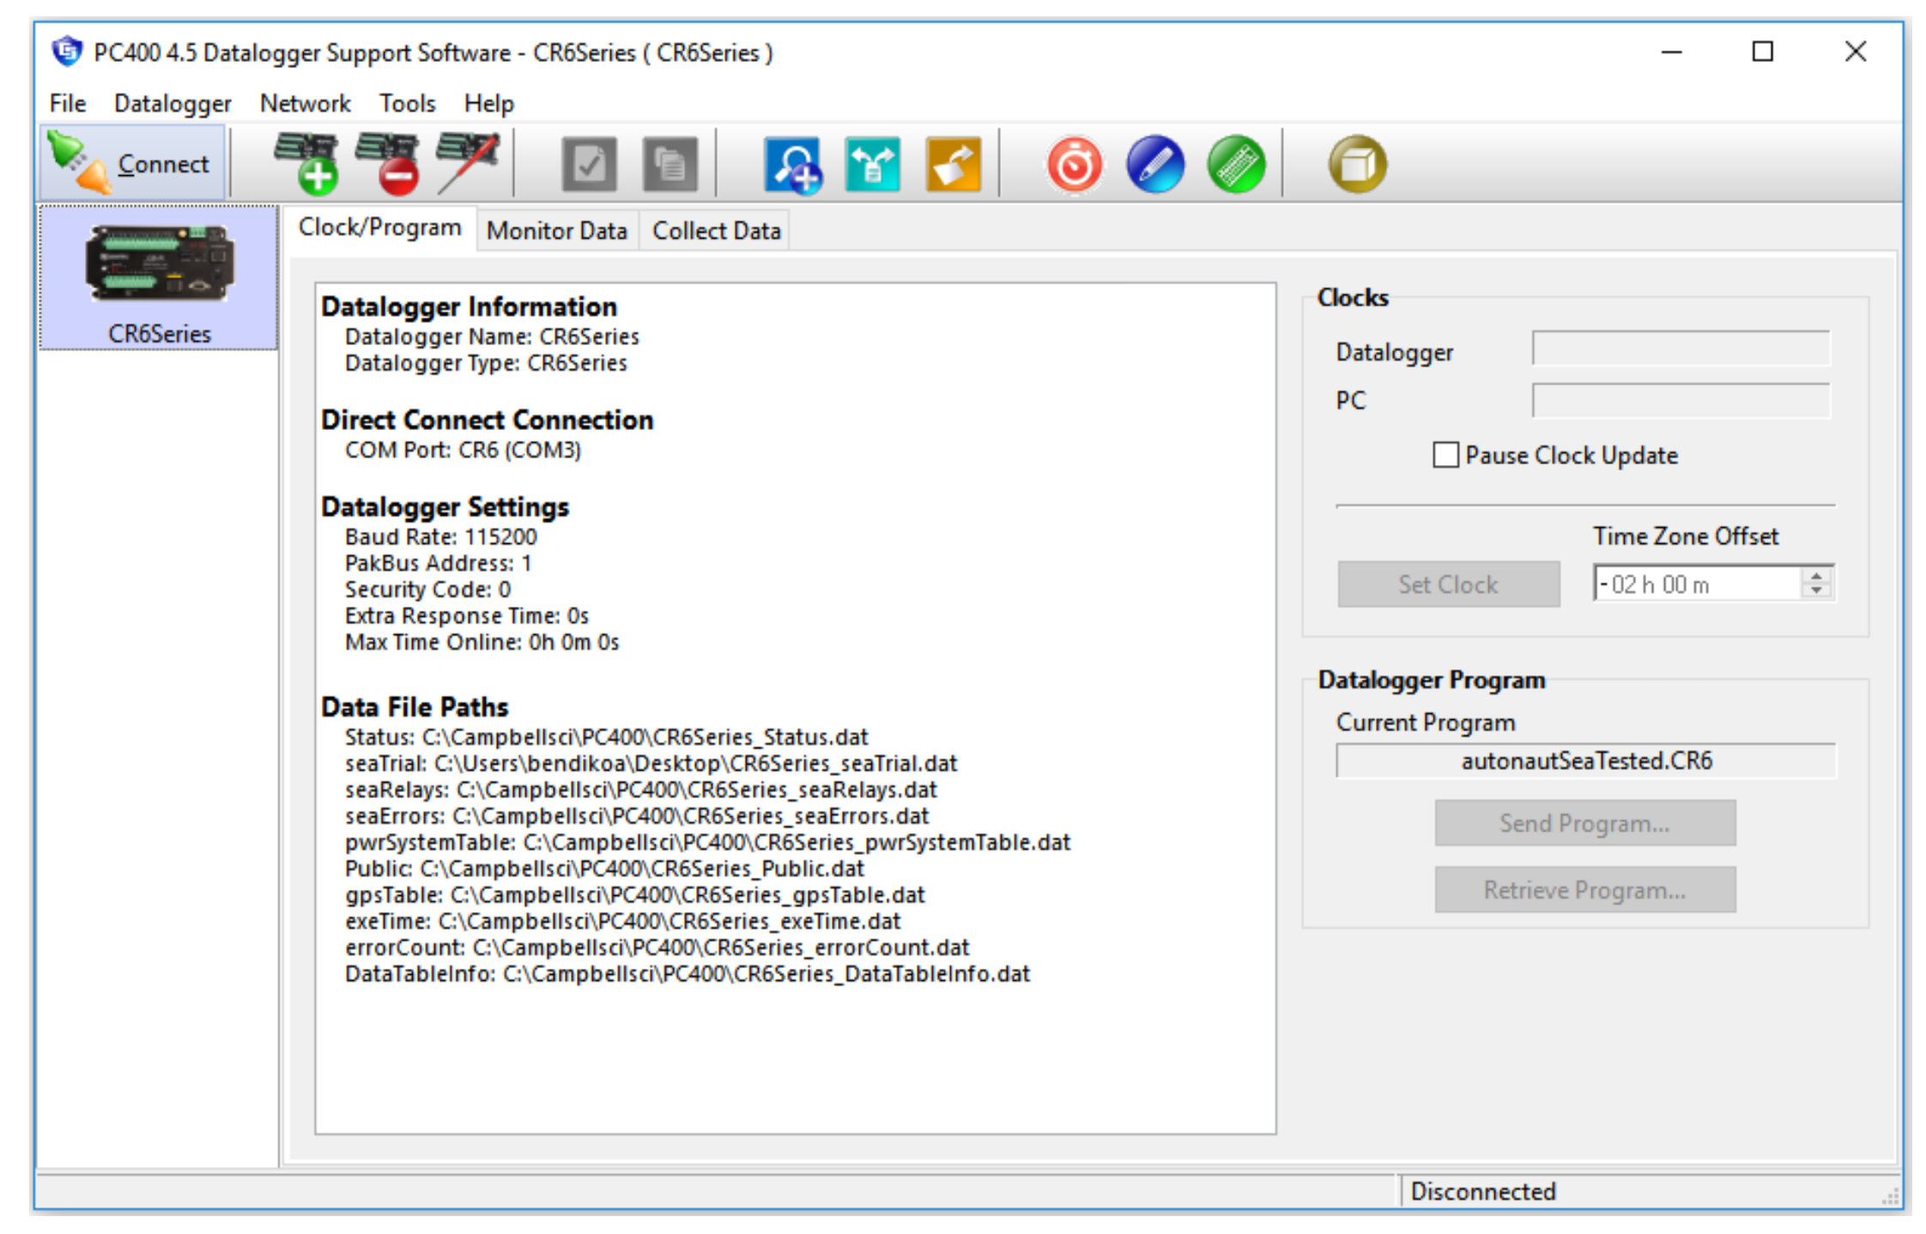Image resolution: width=1926 pixels, height=1234 pixels.
Task: Enable Pause Clock Update checkbox
Action: tap(1445, 455)
